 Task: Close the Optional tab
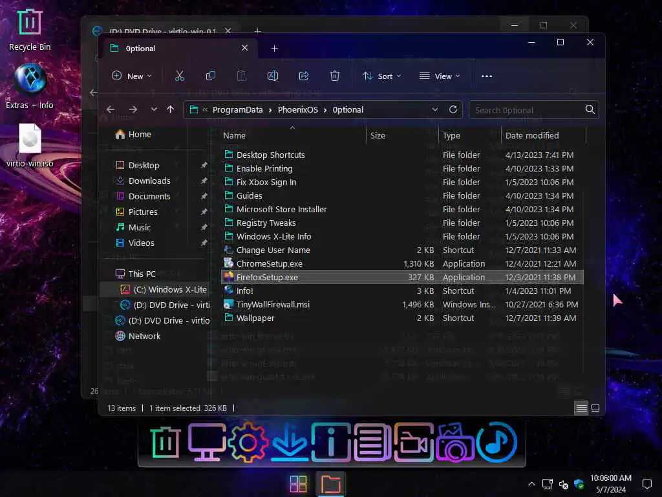[244, 48]
